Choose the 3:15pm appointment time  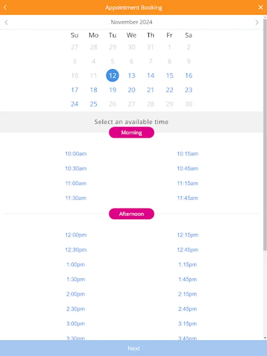[187, 324]
